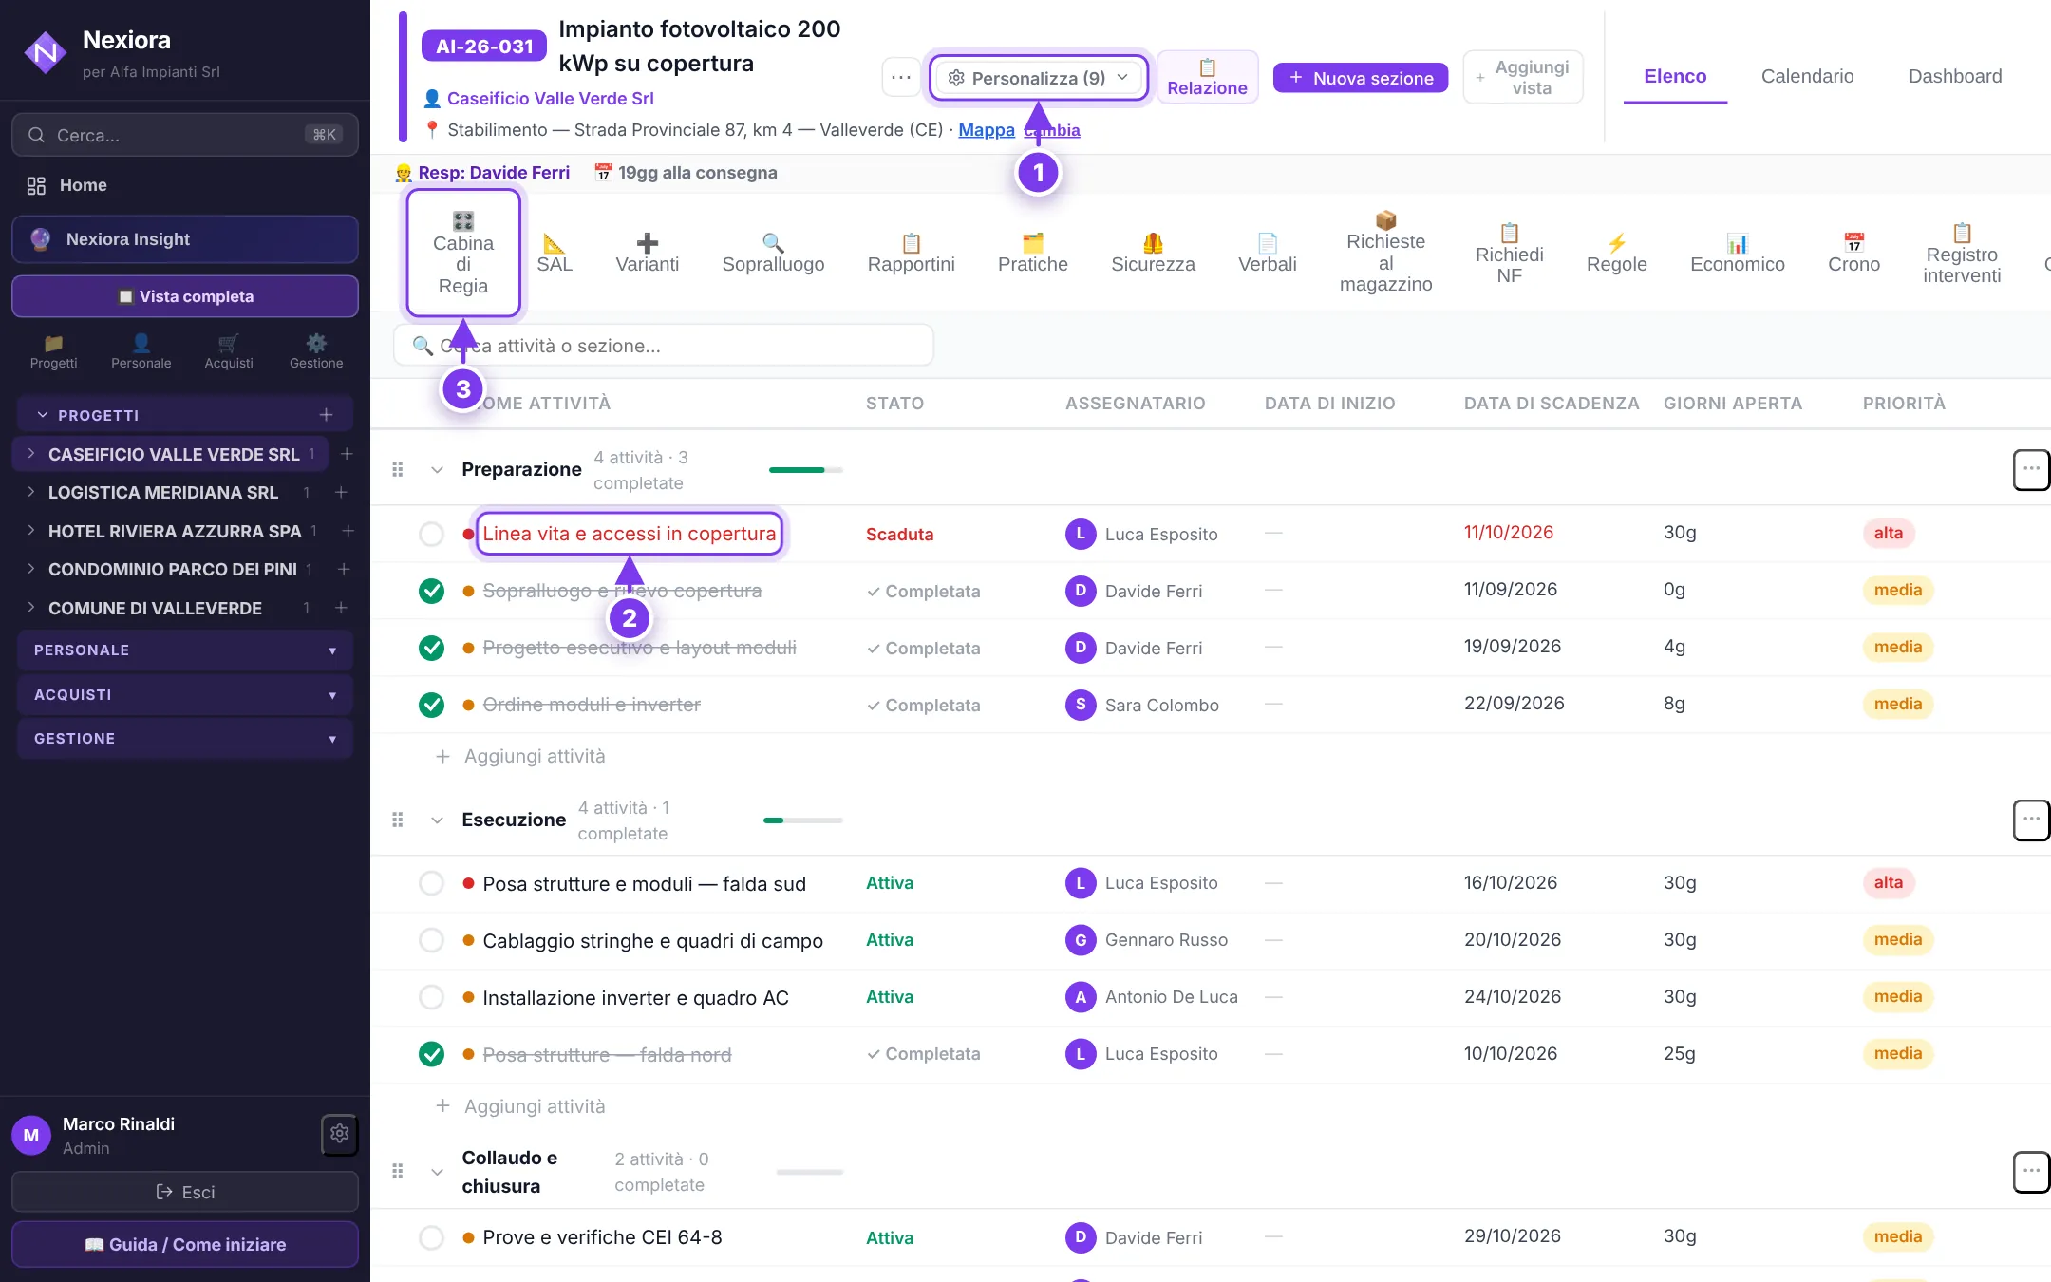
Task: Collapse the Preparazione section
Action: click(x=437, y=469)
